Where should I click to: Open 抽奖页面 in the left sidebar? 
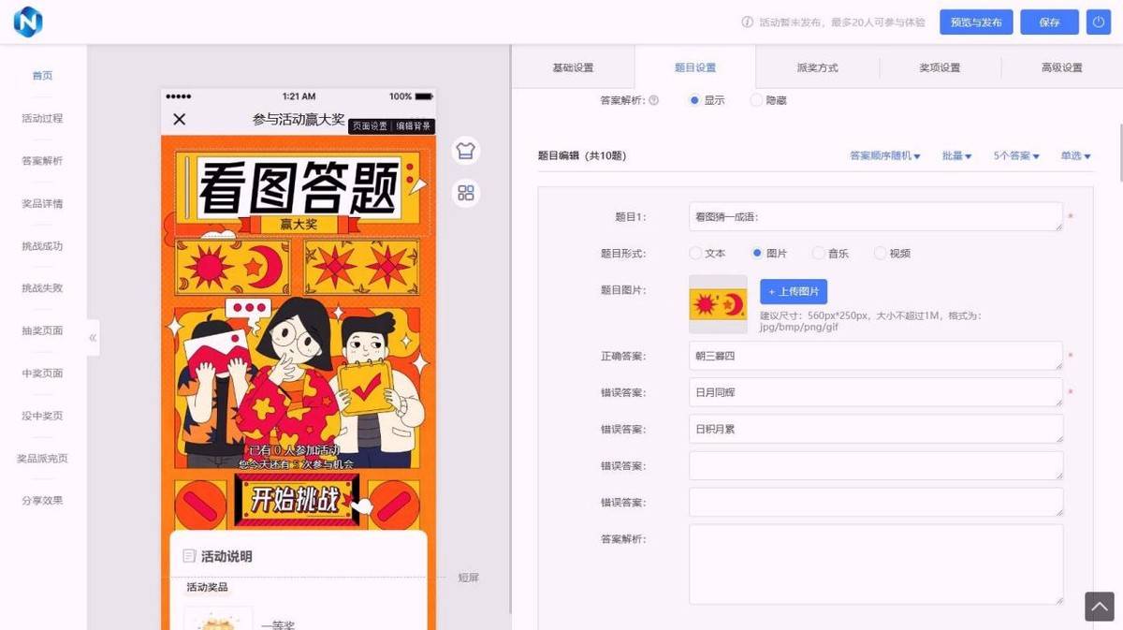click(42, 330)
